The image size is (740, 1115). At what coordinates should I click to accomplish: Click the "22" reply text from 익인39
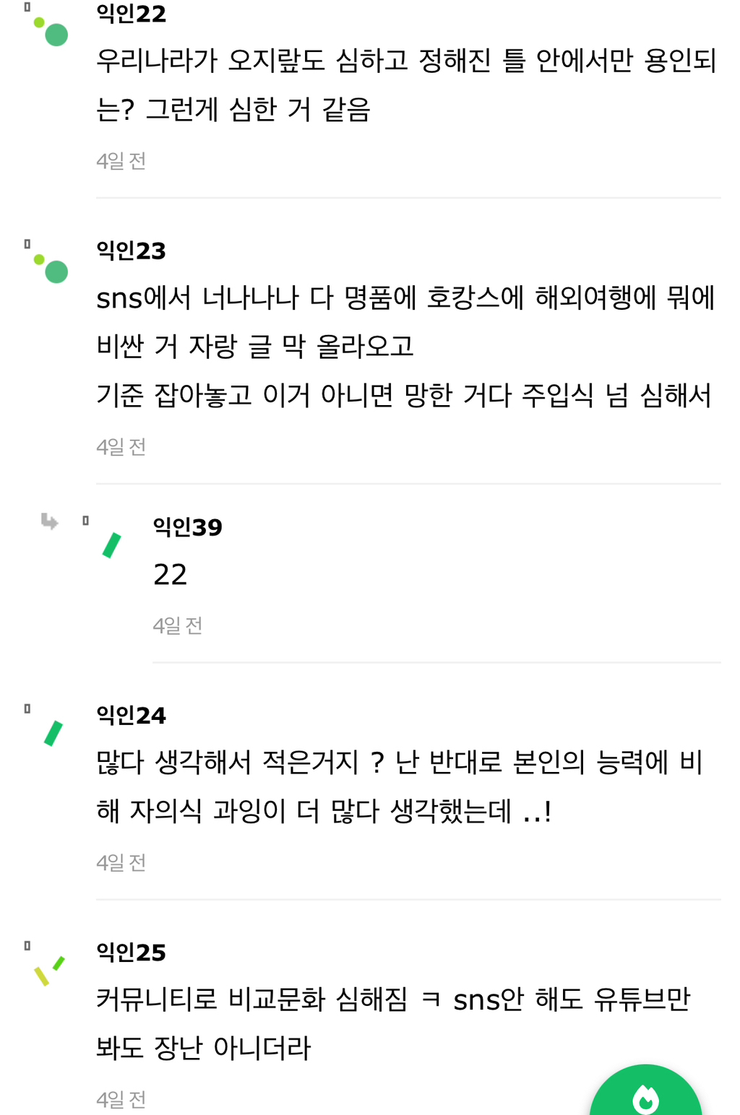click(x=171, y=575)
